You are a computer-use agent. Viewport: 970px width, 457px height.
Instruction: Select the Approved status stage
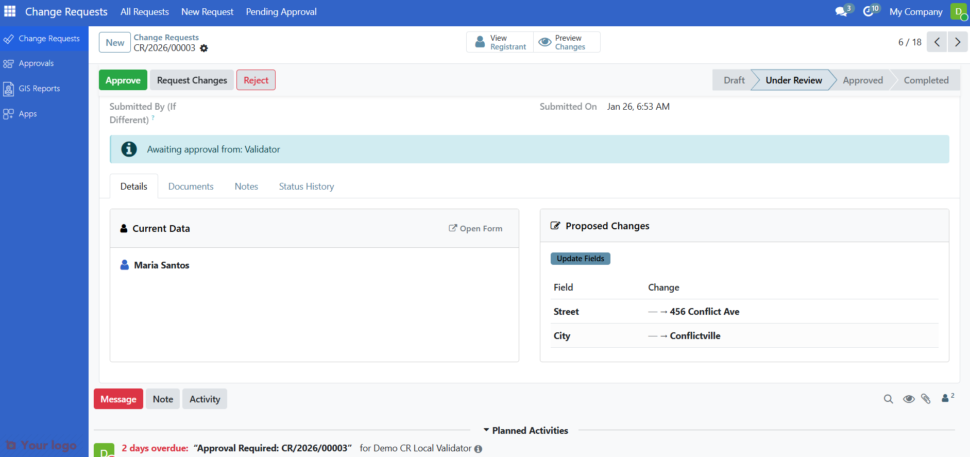click(x=862, y=80)
